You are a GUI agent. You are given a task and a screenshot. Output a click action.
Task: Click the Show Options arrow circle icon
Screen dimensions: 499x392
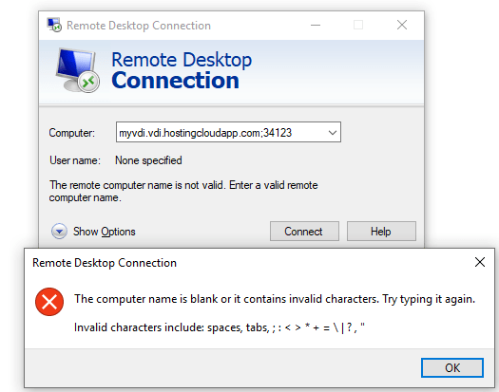click(x=59, y=232)
